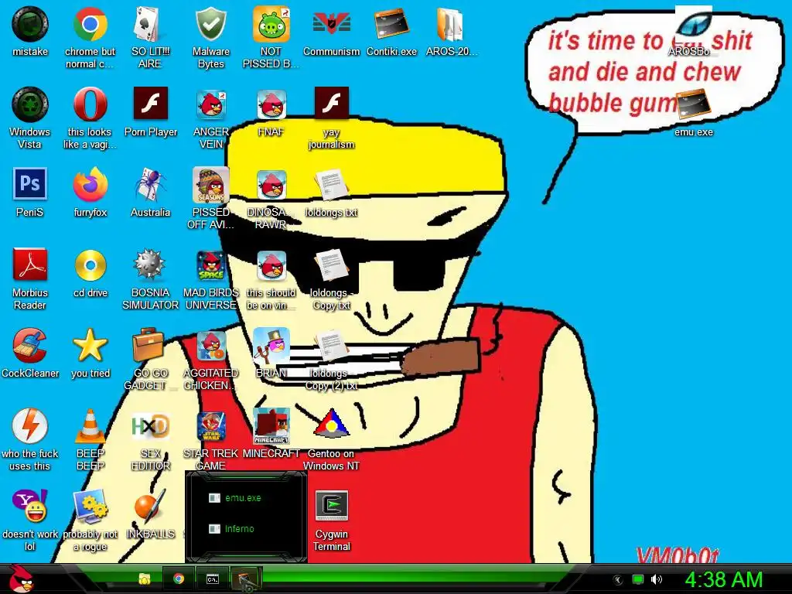Open the Angry Bird Start button
Viewport: 792px width, 594px height.
pos(21,579)
